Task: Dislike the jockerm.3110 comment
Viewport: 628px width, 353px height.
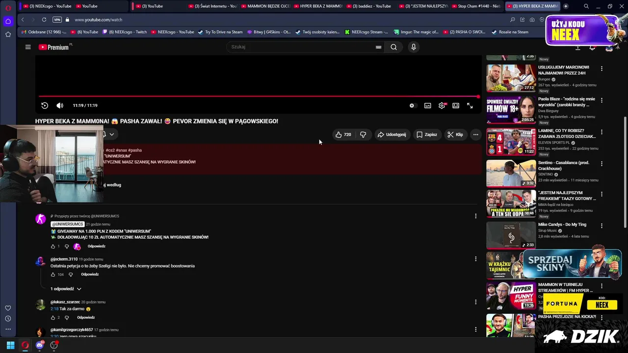Action: tap(70, 275)
